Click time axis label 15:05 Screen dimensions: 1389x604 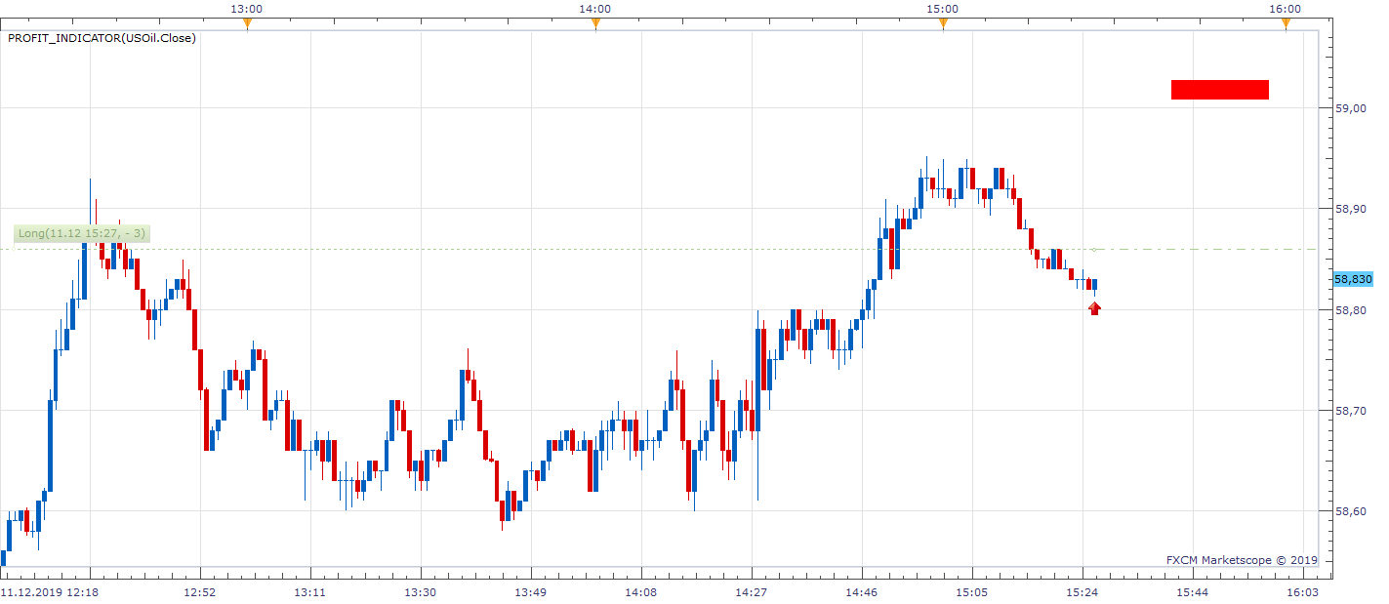(971, 592)
